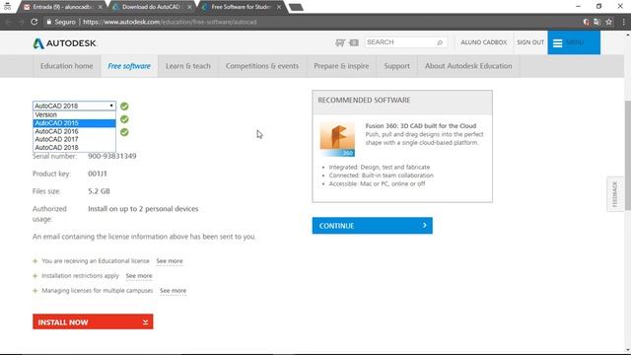Expand INSTALL NOW options arrow
Screen dimensions: 631x355
145,322
